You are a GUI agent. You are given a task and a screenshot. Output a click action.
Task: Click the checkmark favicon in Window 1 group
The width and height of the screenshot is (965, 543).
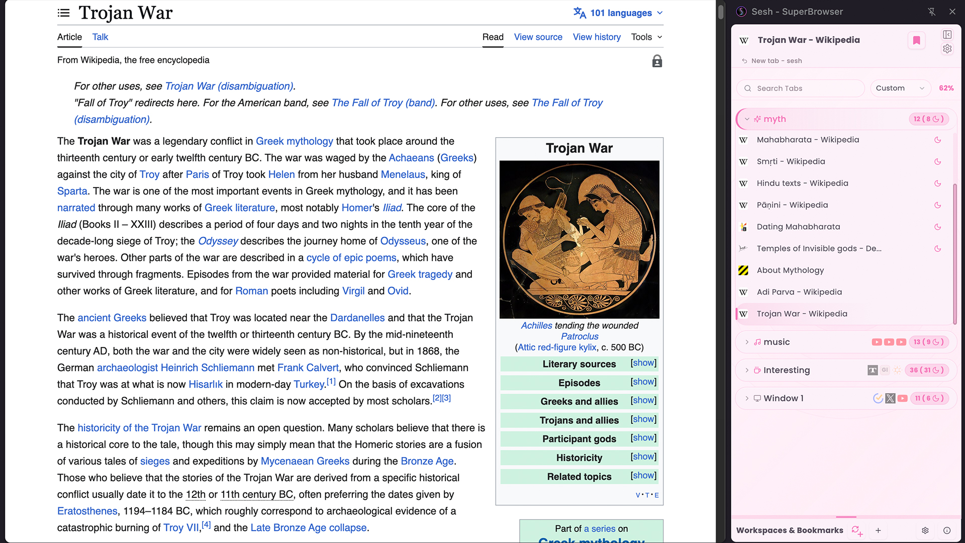[878, 398]
